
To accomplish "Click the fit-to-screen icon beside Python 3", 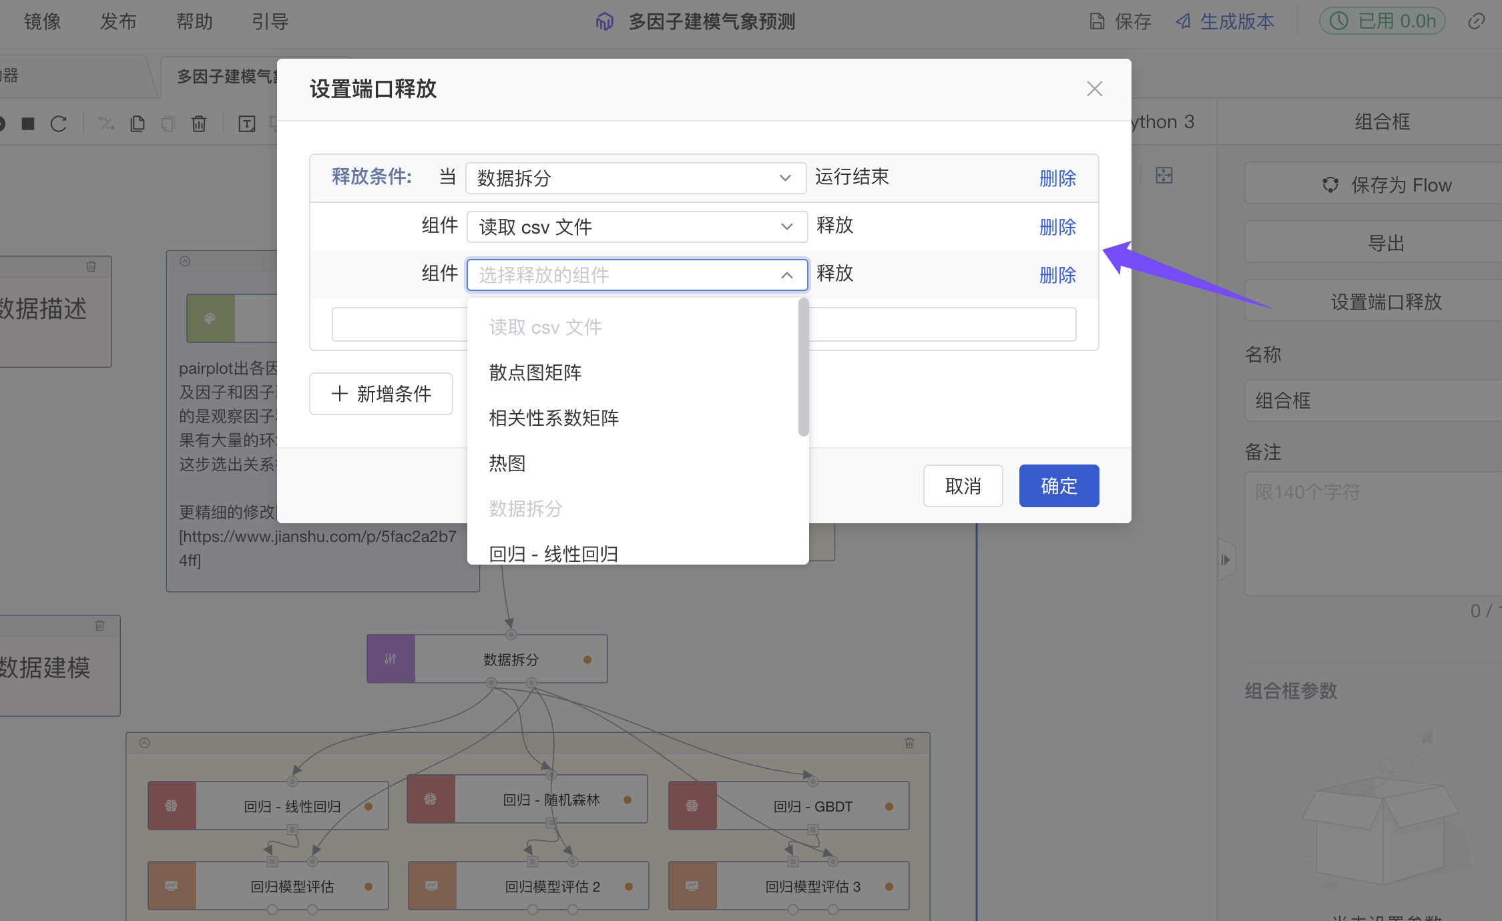I will [1164, 176].
